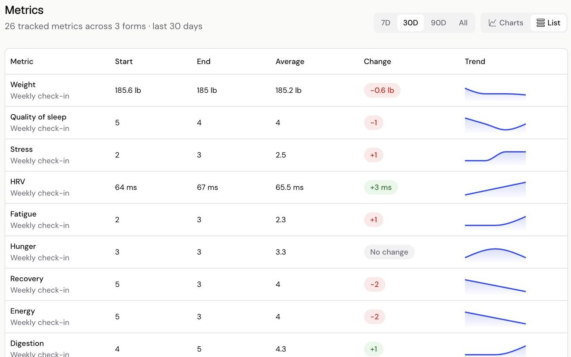Show All time range
The image size is (571, 357).
point(463,23)
